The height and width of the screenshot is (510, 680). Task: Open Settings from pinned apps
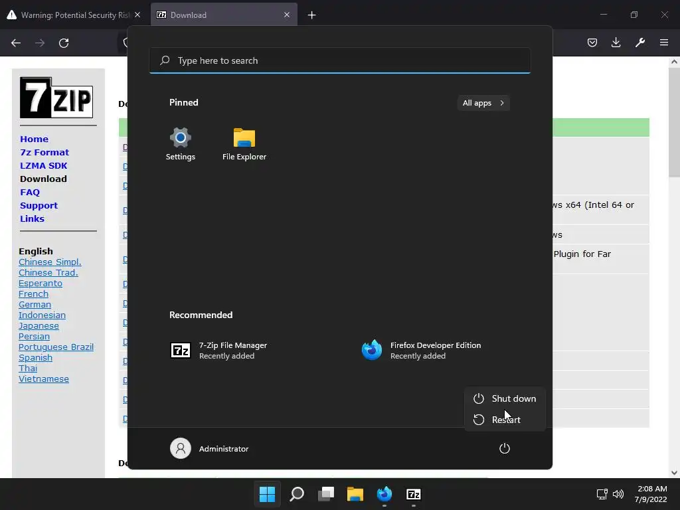pos(181,144)
